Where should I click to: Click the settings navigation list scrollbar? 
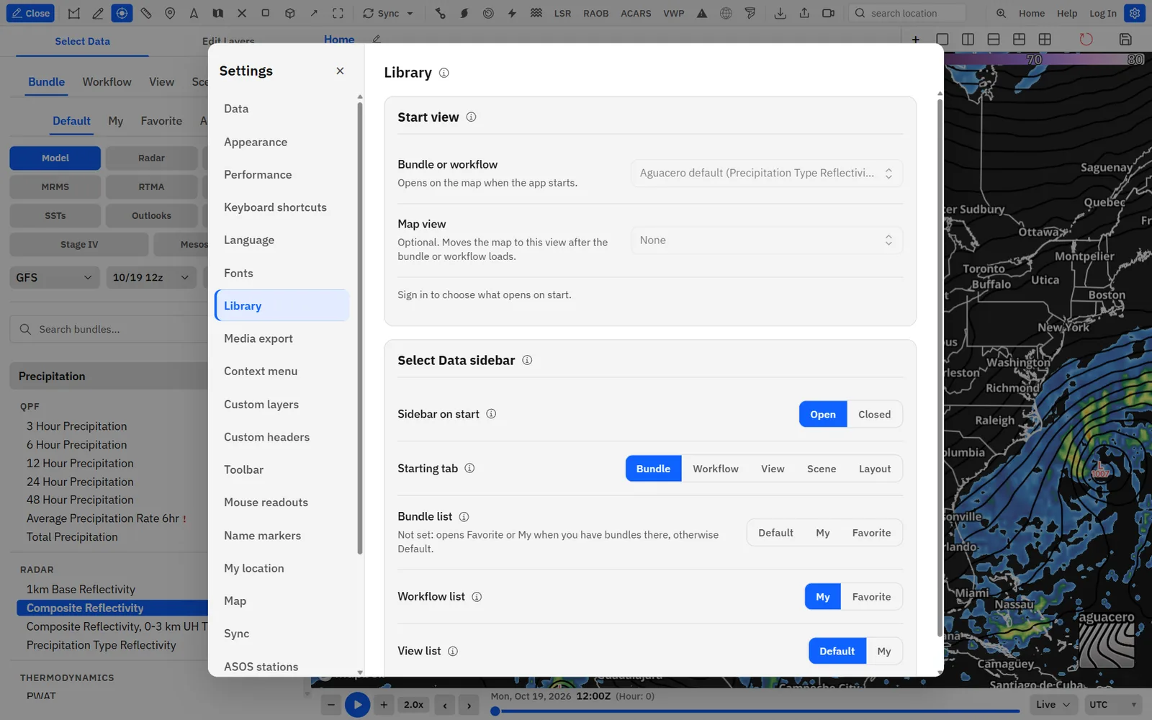coord(360,328)
